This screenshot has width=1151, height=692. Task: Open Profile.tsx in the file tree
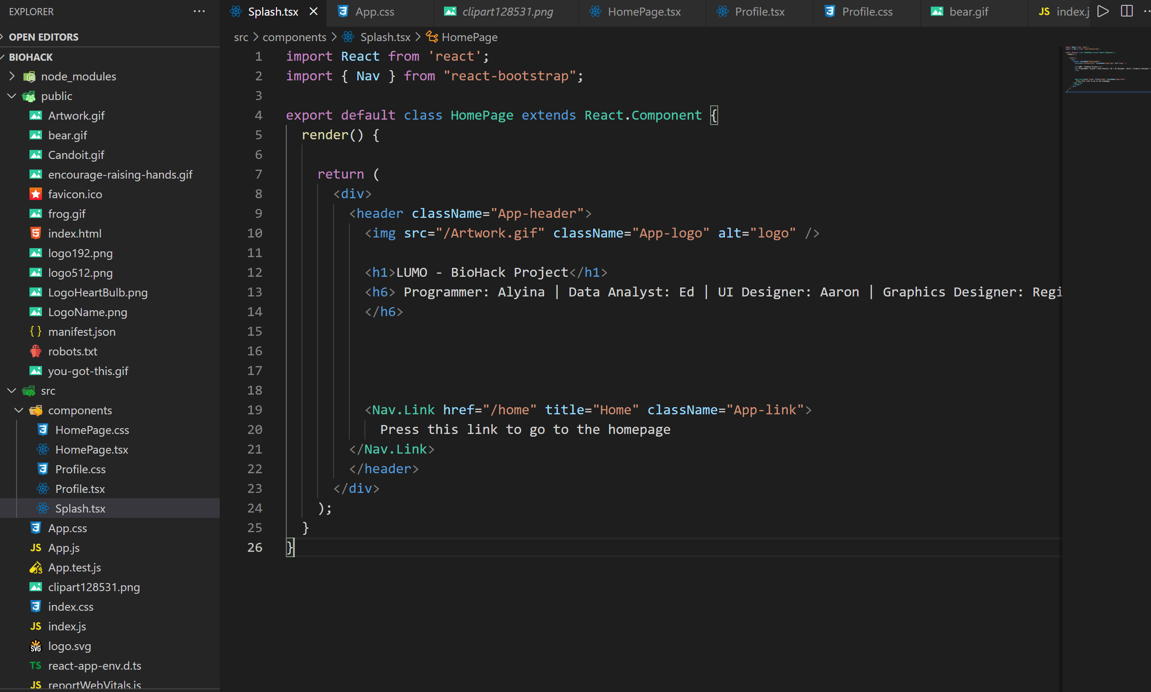point(80,489)
